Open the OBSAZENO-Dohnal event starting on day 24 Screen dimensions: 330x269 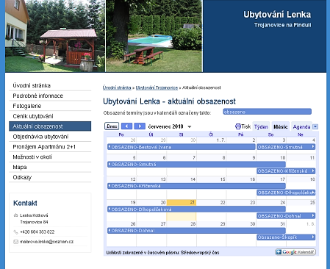click(x=286, y=216)
